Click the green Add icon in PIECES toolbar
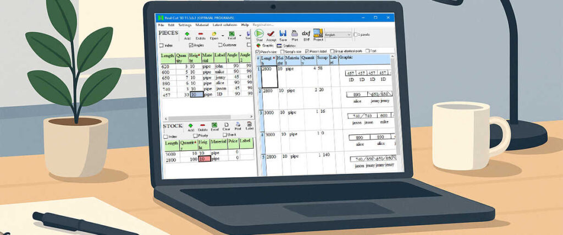Image resolution: width=563 pixels, height=235 pixels. pos(187,34)
